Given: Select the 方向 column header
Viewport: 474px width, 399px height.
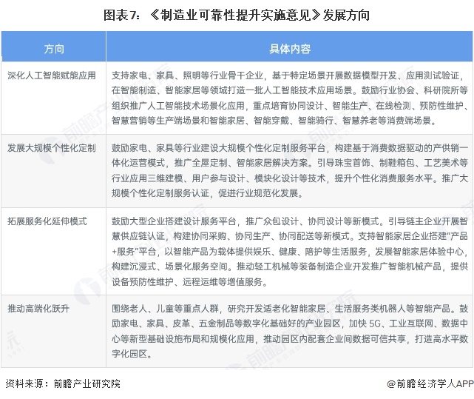Looking at the screenshot, I should point(53,49).
